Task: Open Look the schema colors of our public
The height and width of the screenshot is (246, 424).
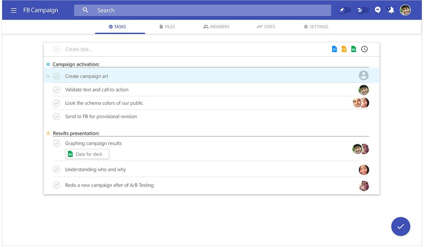Action: 104,103
